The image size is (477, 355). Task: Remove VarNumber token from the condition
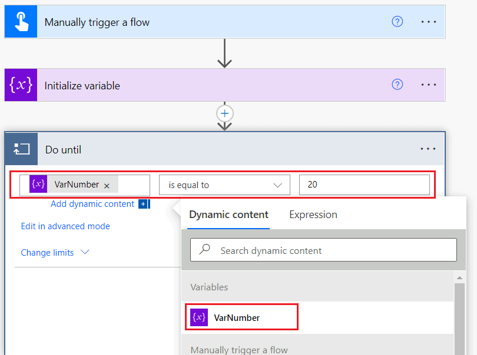(107, 186)
